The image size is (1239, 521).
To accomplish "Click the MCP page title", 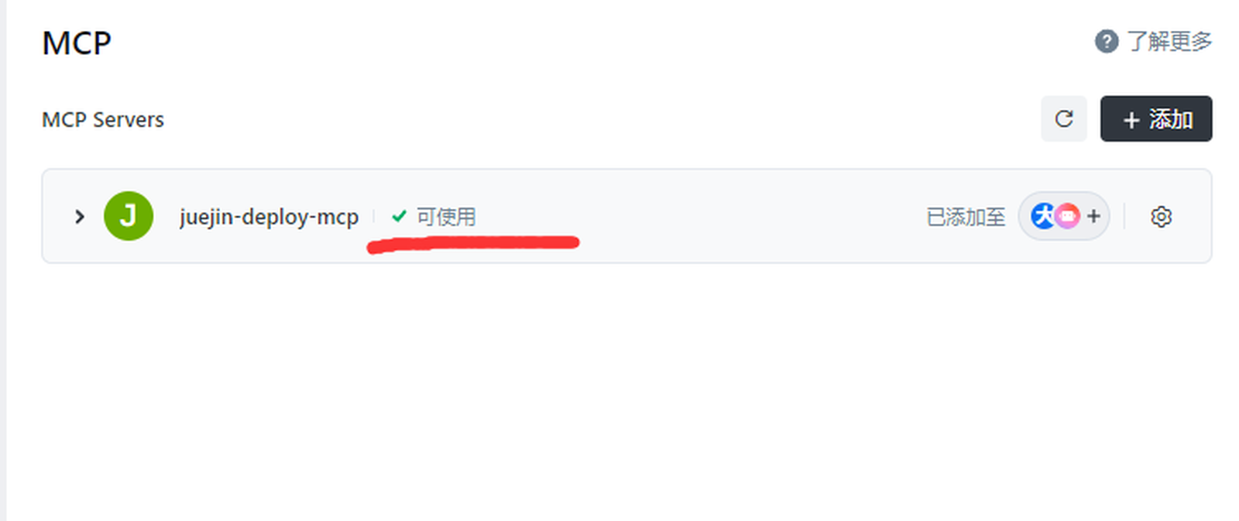I will [x=77, y=43].
